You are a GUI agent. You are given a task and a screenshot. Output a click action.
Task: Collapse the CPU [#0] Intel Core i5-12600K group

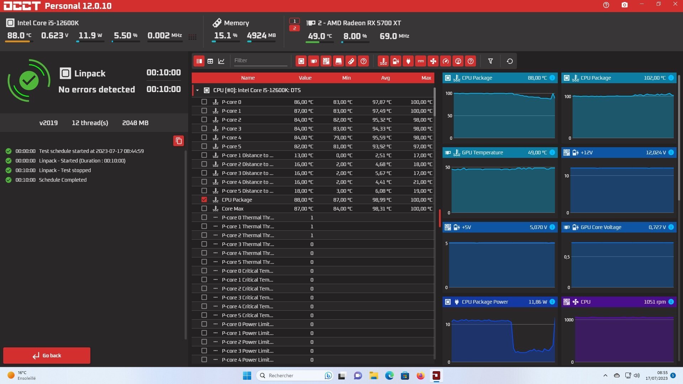click(x=197, y=90)
